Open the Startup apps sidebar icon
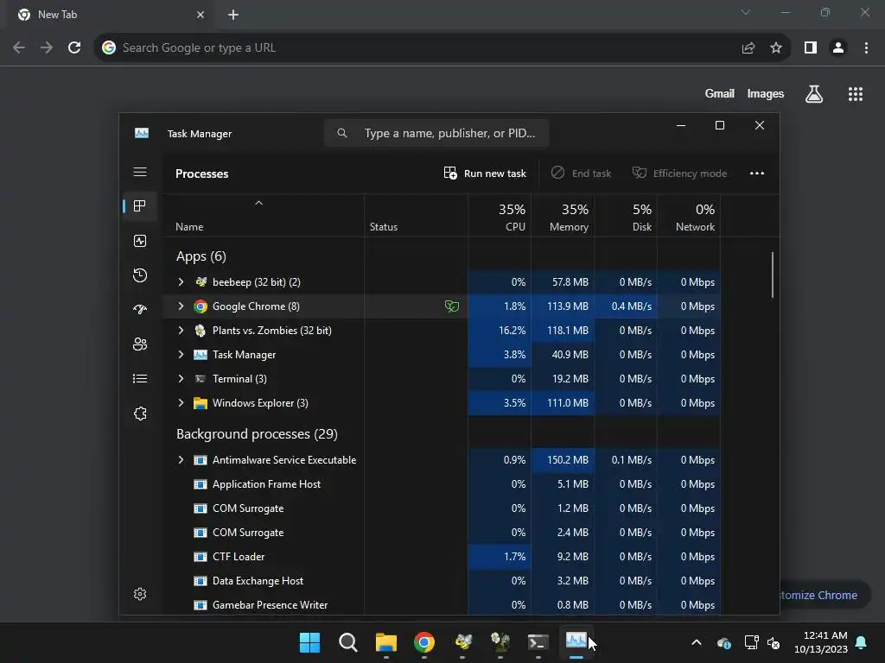 tap(140, 309)
